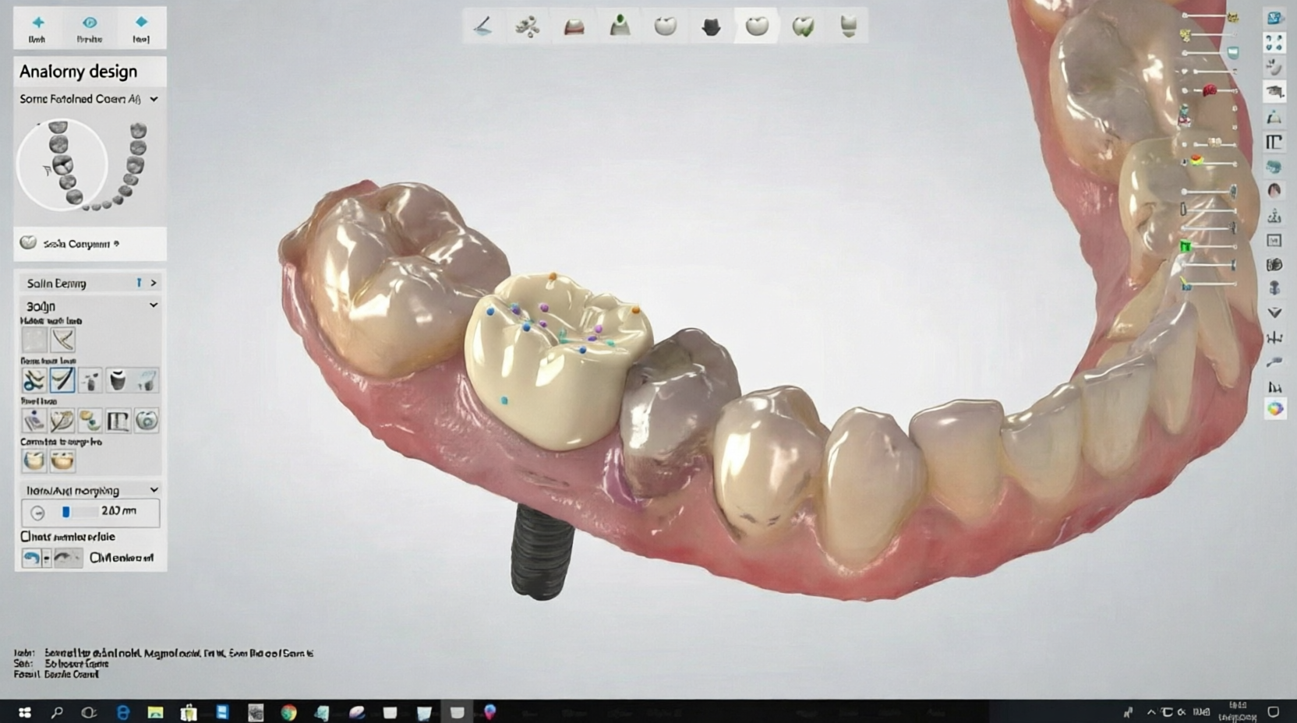Collapse the morphing section chevron

click(x=154, y=490)
